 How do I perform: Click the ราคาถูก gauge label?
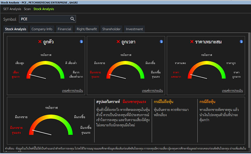click(231, 63)
